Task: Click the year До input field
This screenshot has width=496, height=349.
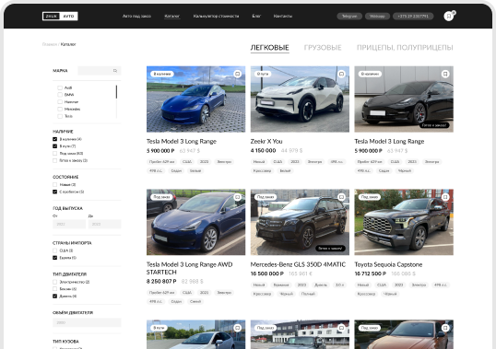Action: tap(105, 225)
